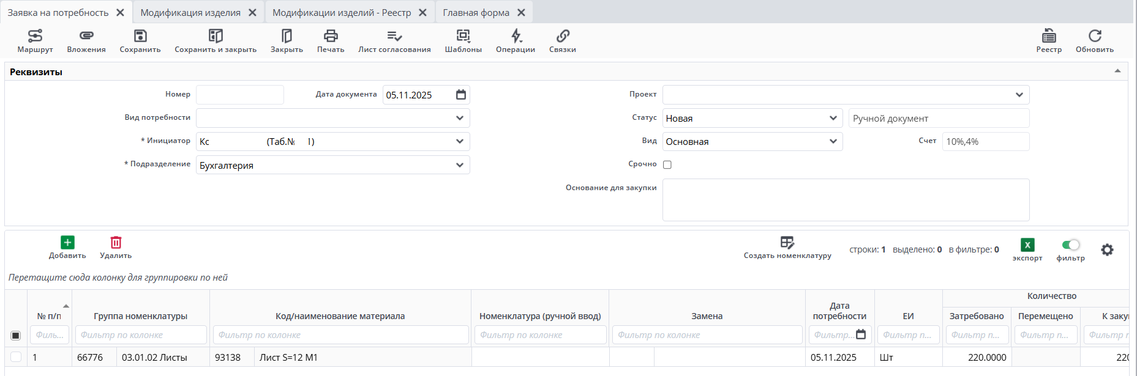Click Добавить to add a row
The height and width of the screenshot is (376, 1137).
[x=67, y=247]
